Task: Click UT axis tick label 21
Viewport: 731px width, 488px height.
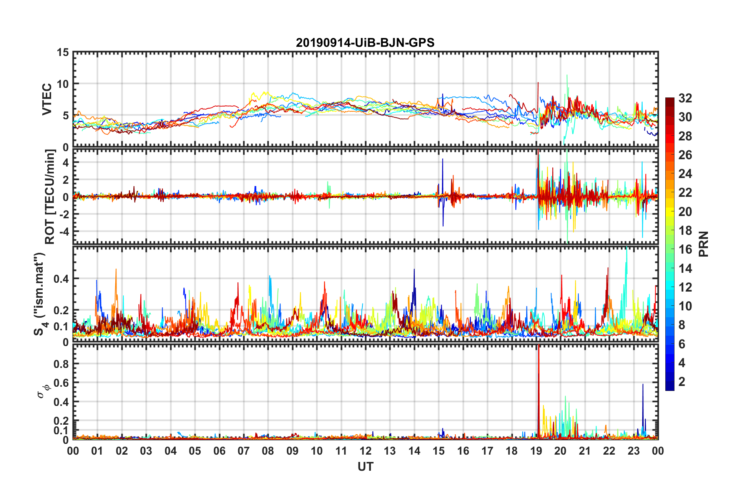Action: click(x=585, y=451)
